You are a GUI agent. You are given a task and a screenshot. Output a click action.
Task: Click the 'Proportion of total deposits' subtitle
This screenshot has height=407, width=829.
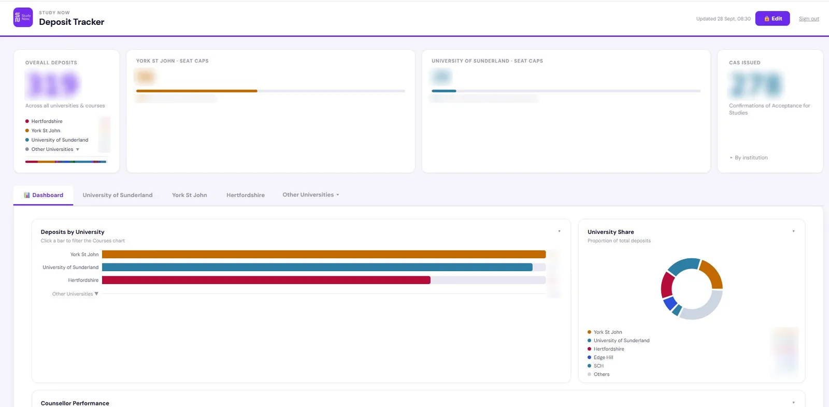[x=619, y=241]
